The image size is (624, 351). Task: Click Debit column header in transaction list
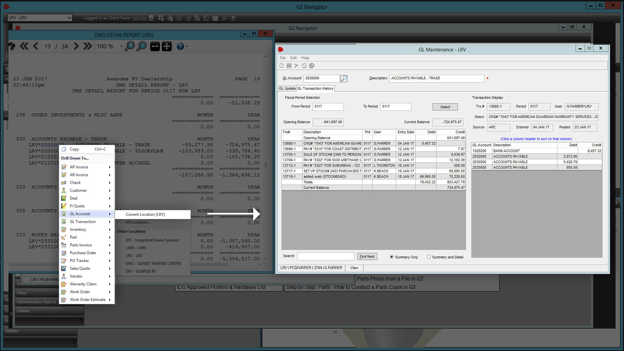(x=426, y=132)
